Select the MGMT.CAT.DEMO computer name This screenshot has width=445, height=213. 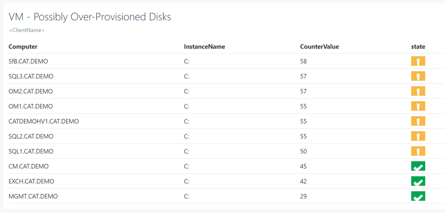tap(33, 197)
